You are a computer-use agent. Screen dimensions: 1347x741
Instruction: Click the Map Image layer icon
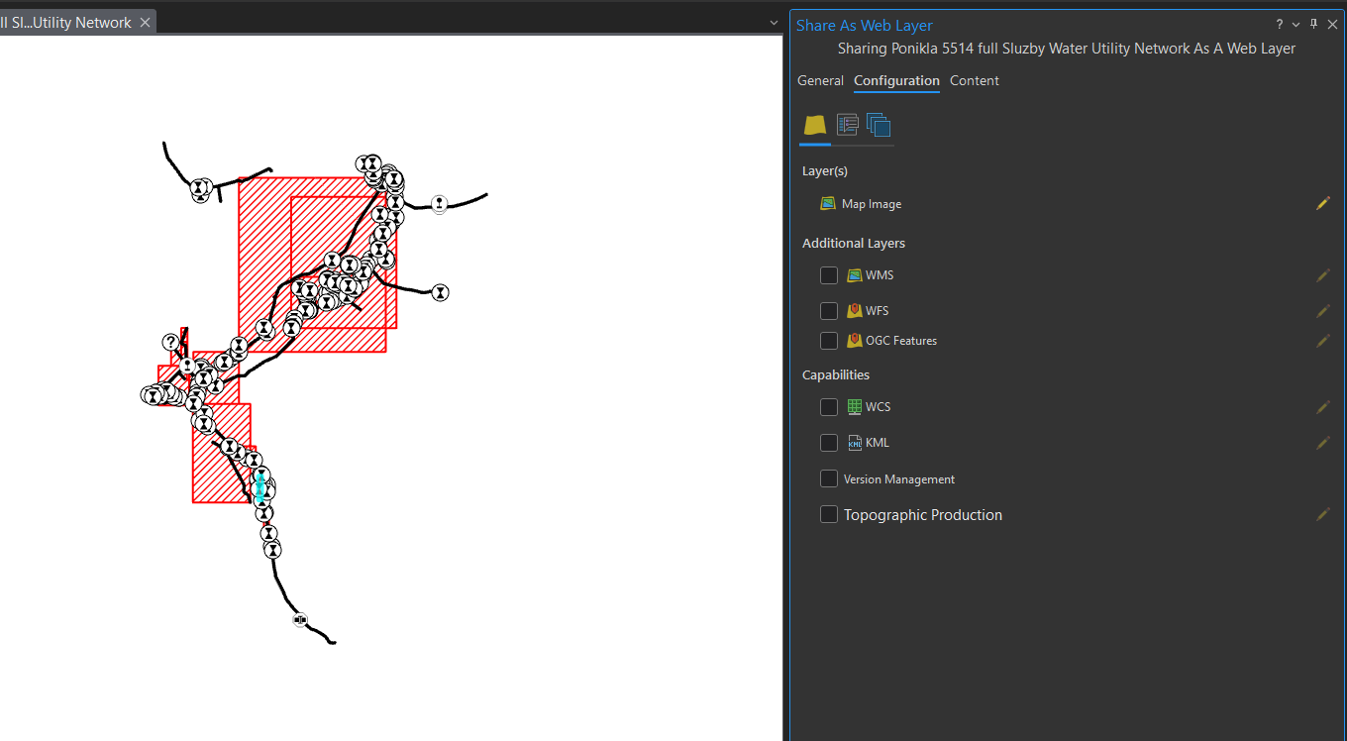point(828,203)
